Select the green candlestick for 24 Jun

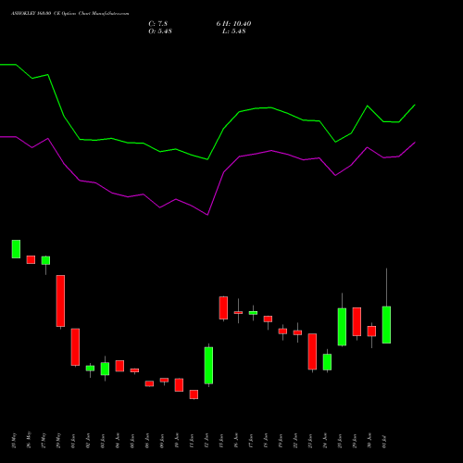click(x=327, y=362)
